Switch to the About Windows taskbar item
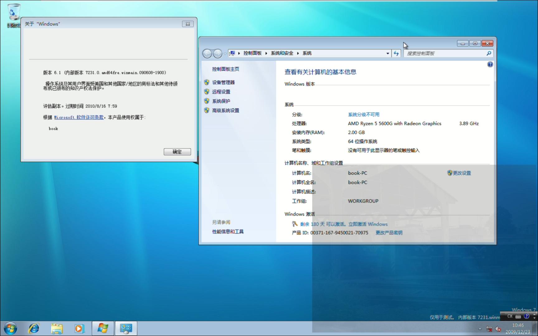Screen dimensions: 538x336 [x=103, y=329]
